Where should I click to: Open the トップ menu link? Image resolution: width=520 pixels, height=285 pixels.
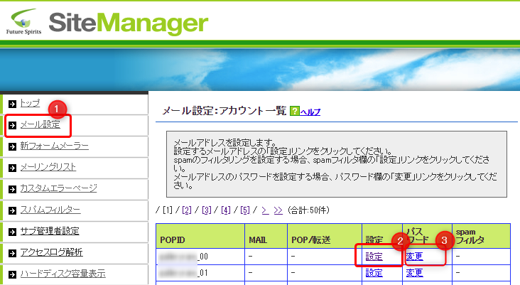click(30, 103)
